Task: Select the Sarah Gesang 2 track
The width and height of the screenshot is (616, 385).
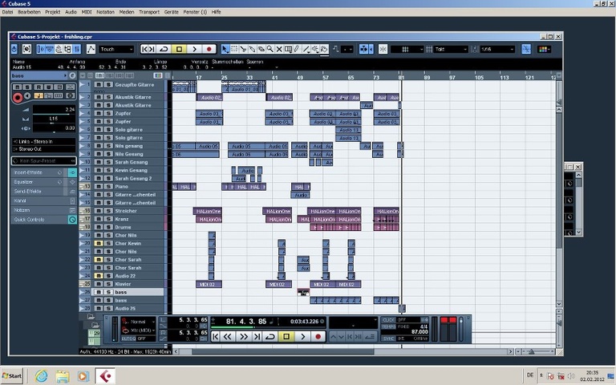Action: 132,178
